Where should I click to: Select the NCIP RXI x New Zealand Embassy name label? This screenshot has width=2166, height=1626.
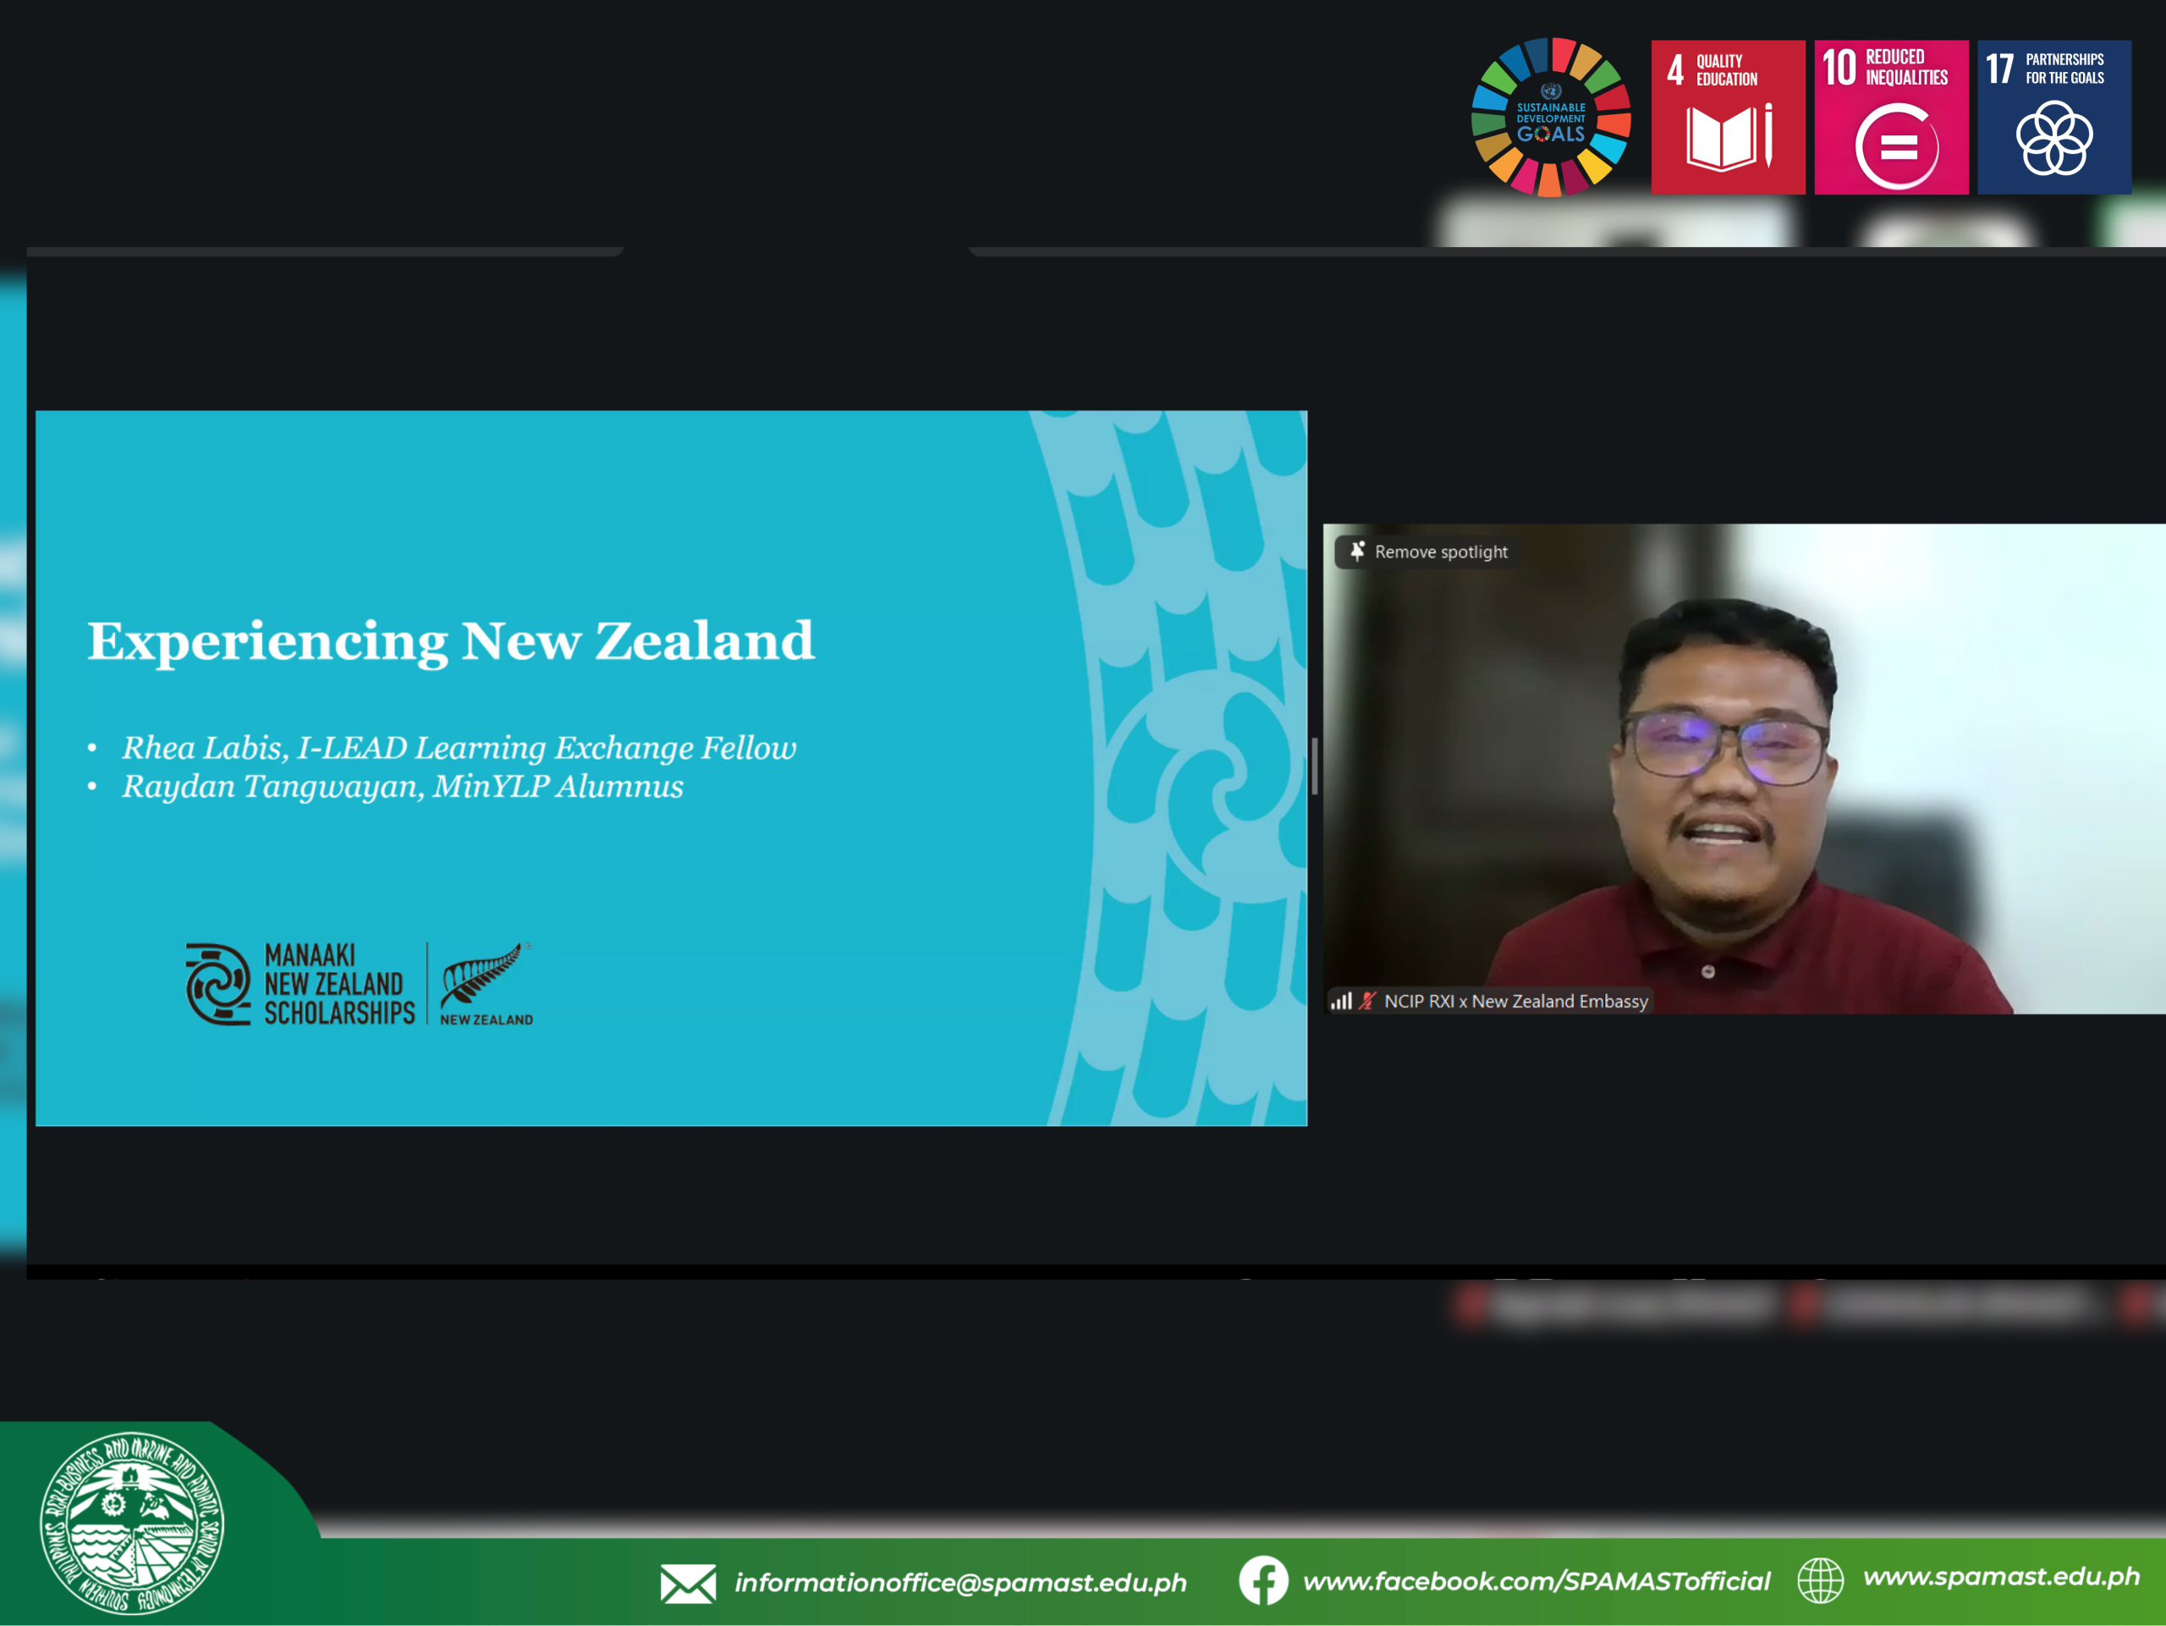[x=1515, y=1001]
